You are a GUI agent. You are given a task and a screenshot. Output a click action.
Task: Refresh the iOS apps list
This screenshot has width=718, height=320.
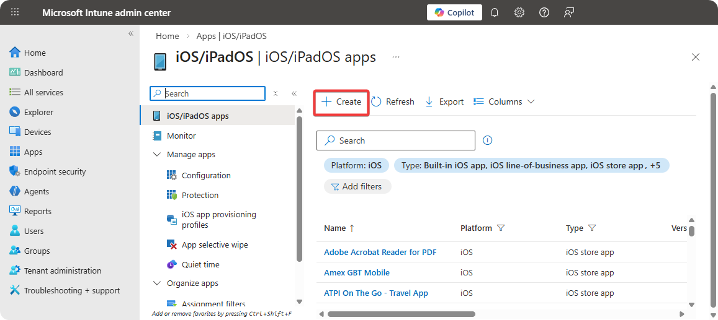(x=393, y=102)
